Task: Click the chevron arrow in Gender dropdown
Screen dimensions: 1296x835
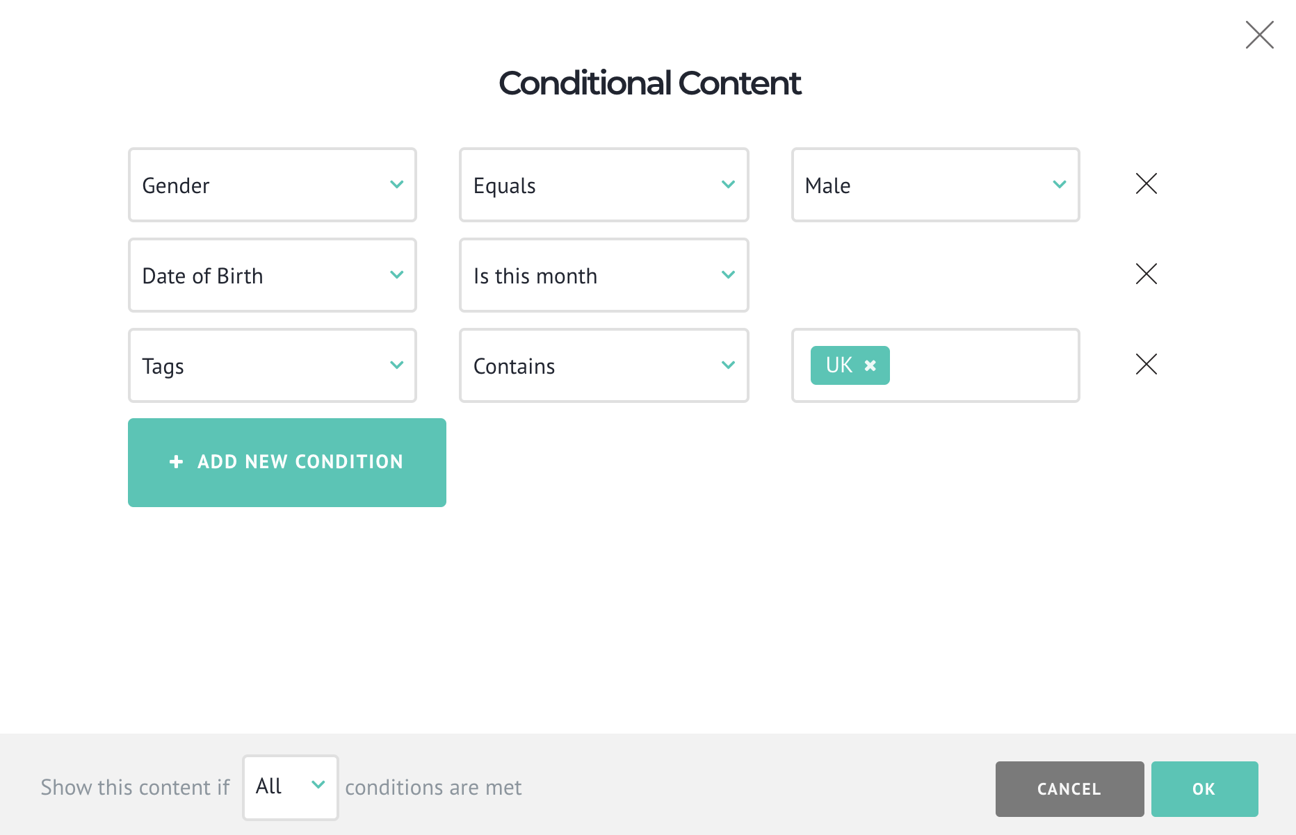Action: [397, 185]
